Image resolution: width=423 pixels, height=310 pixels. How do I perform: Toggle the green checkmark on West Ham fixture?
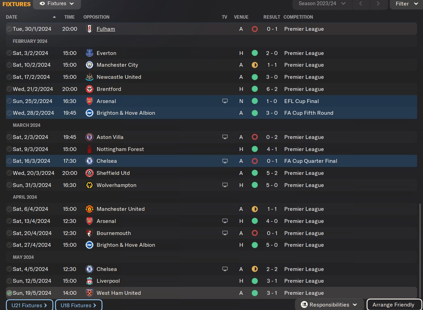9,293
